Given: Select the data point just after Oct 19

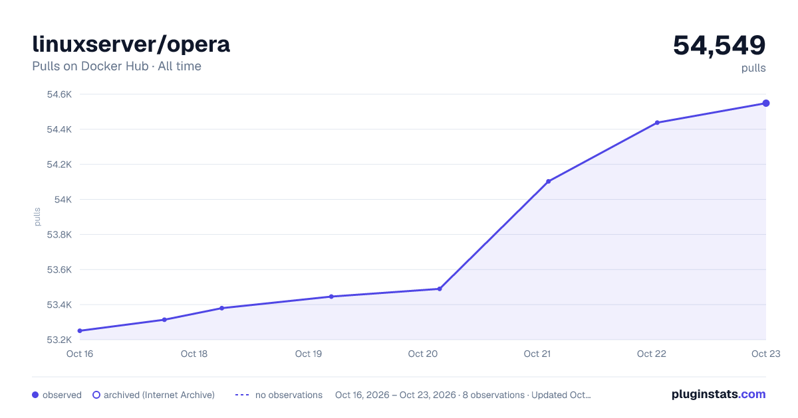Looking at the screenshot, I should (331, 297).
